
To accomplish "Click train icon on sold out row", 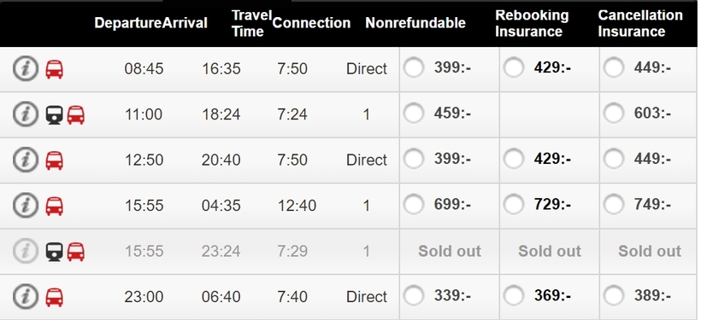I will (54, 252).
